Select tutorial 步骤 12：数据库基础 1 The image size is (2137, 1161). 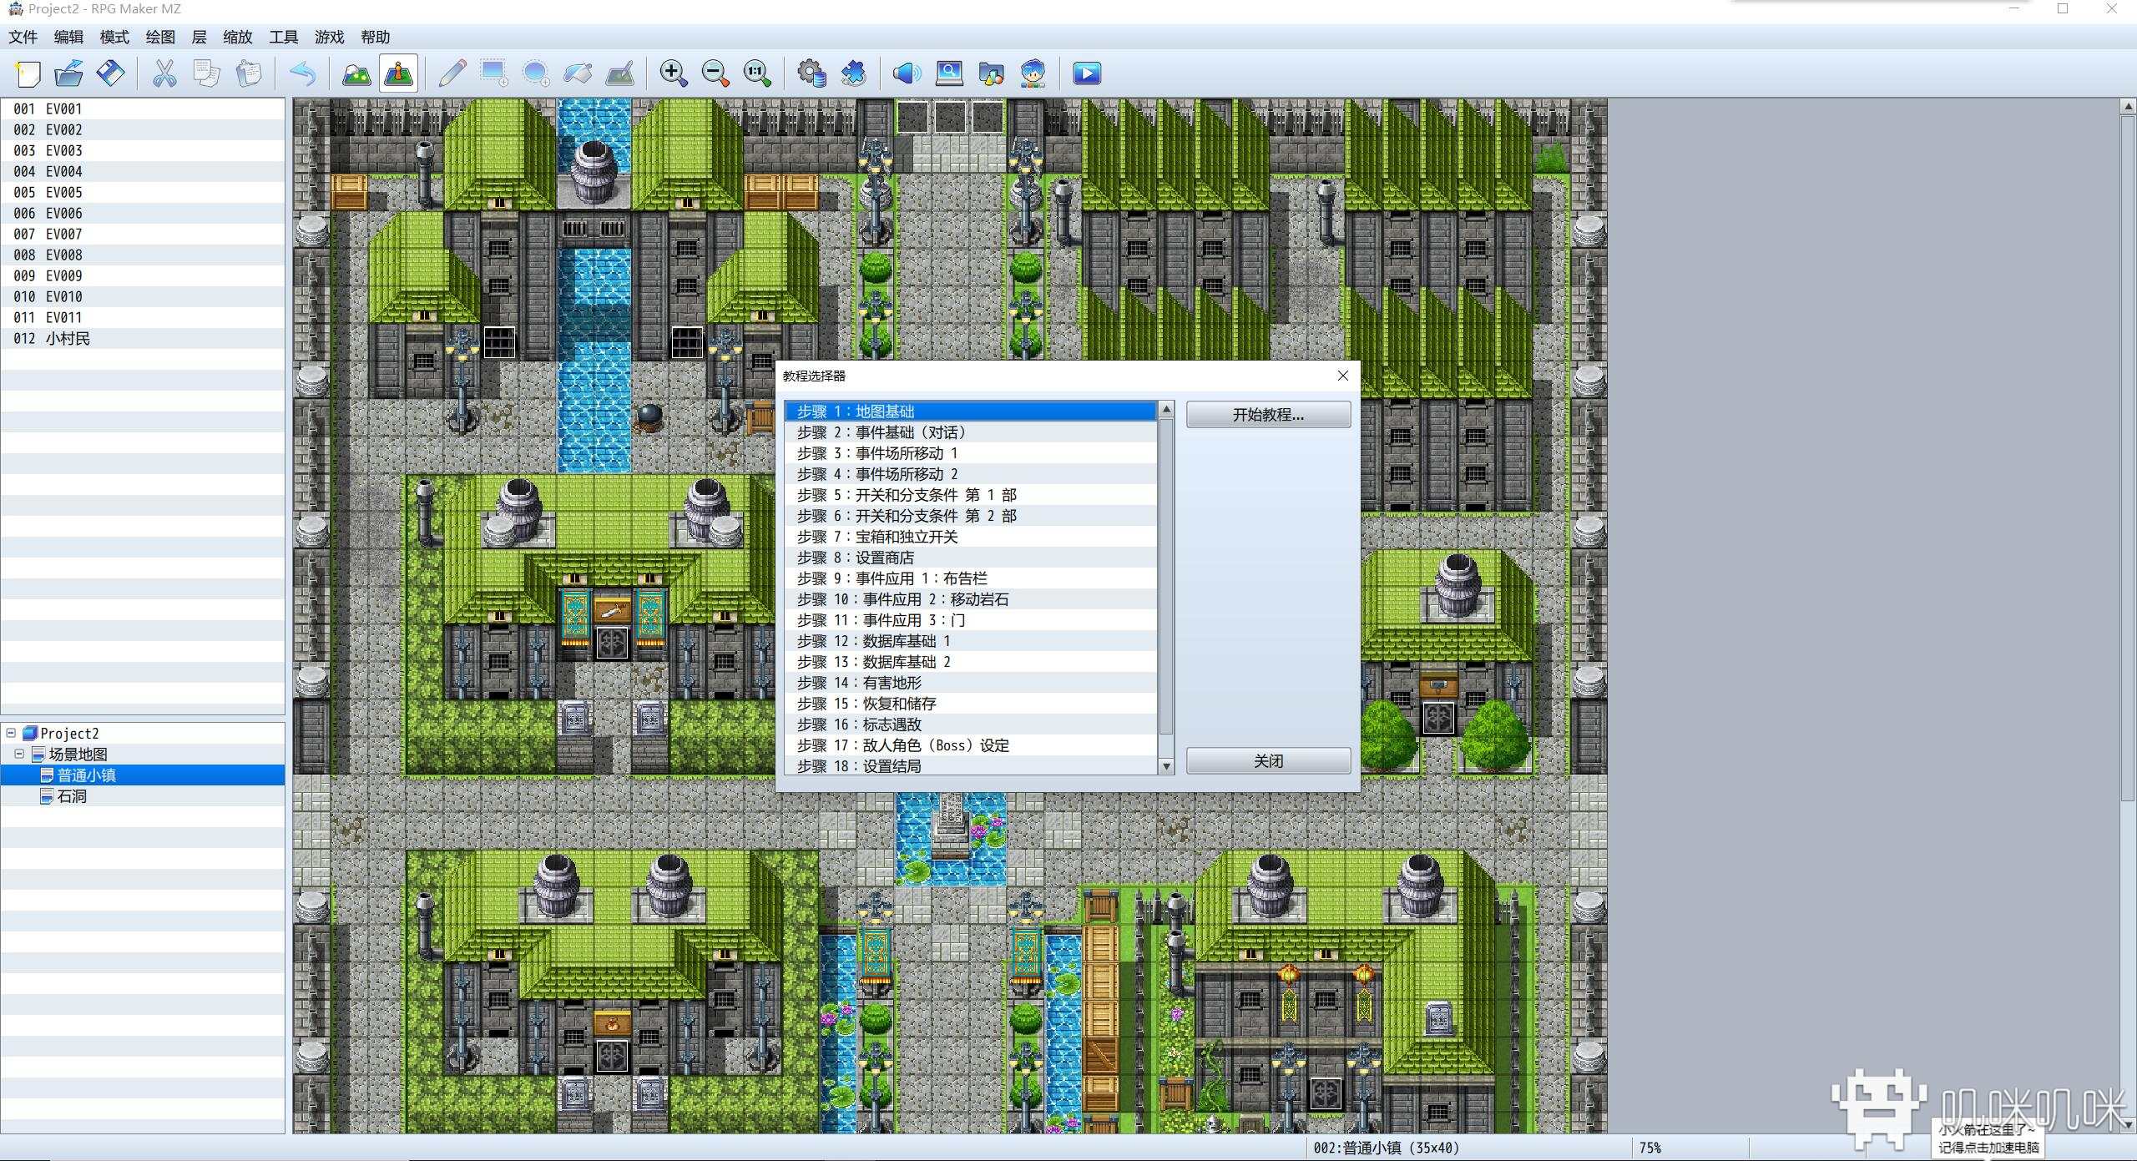tap(970, 641)
